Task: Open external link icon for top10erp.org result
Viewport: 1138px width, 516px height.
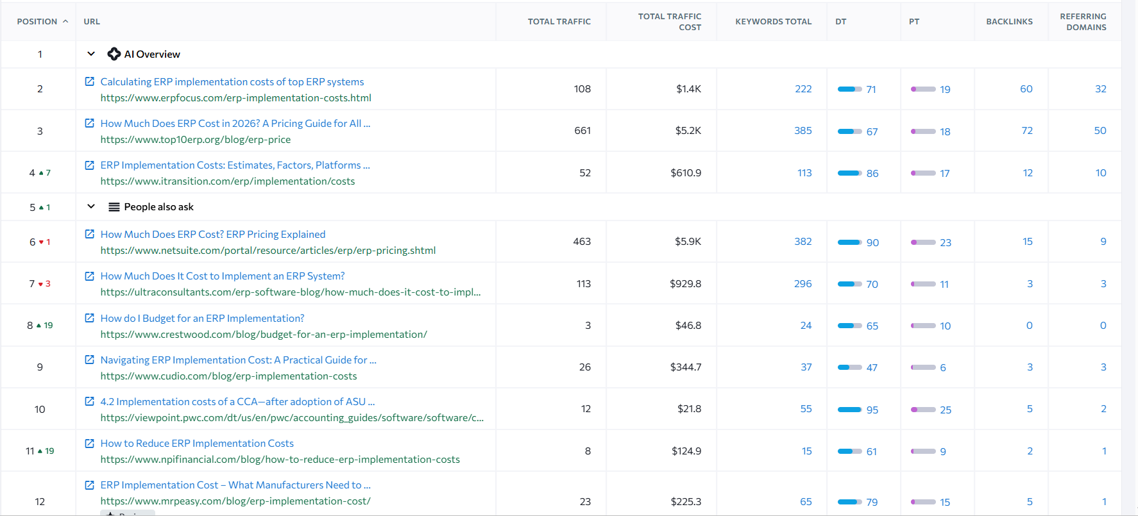Action: point(90,123)
